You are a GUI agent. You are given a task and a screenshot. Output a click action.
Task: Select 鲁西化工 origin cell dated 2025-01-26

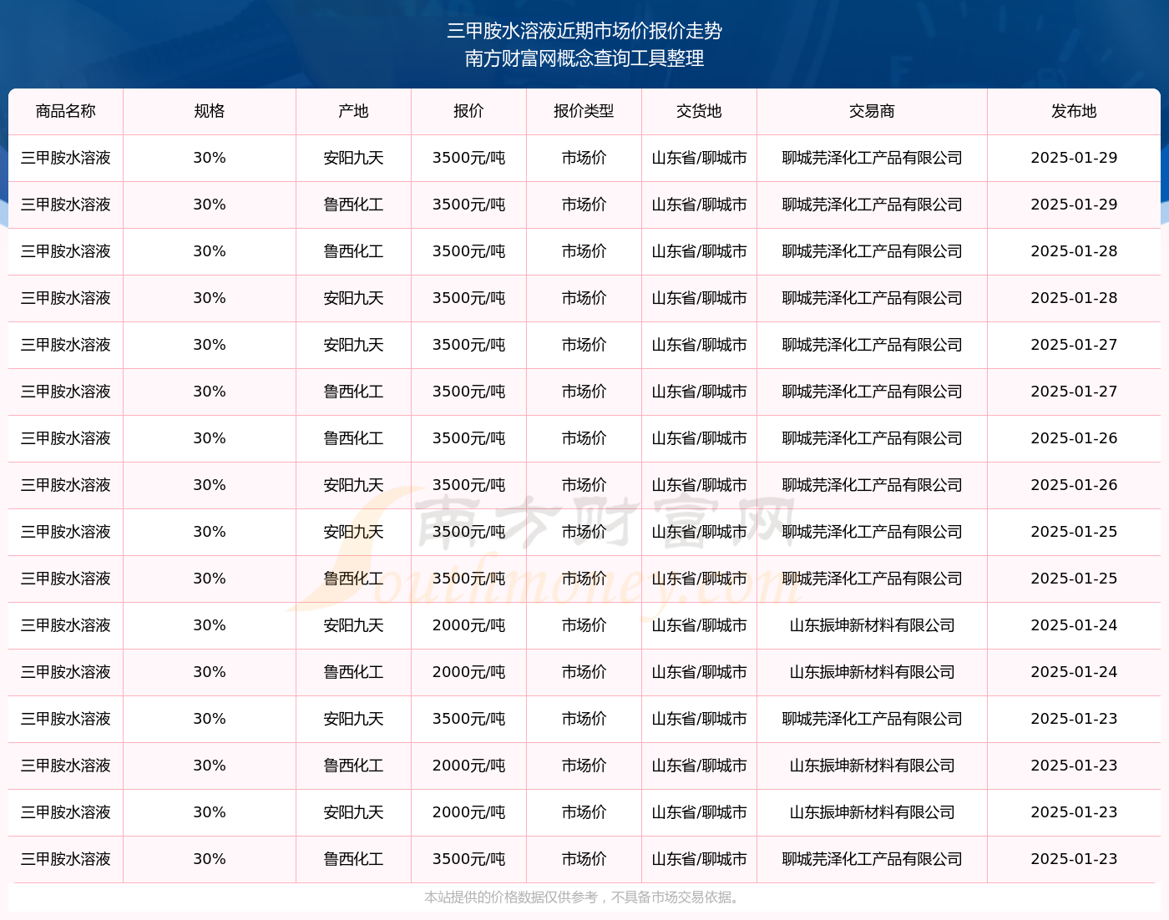tap(353, 438)
